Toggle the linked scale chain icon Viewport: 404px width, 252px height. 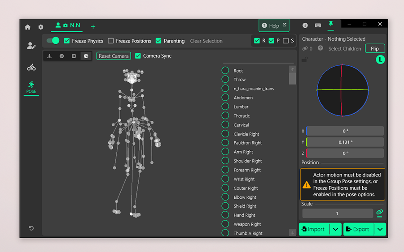pos(380,213)
